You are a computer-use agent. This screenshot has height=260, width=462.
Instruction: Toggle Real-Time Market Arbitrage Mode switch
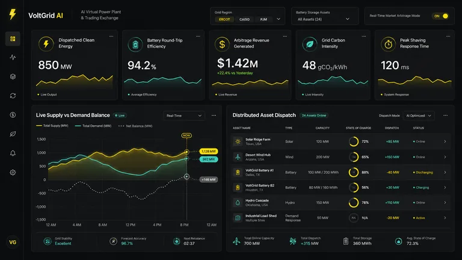(441, 16)
